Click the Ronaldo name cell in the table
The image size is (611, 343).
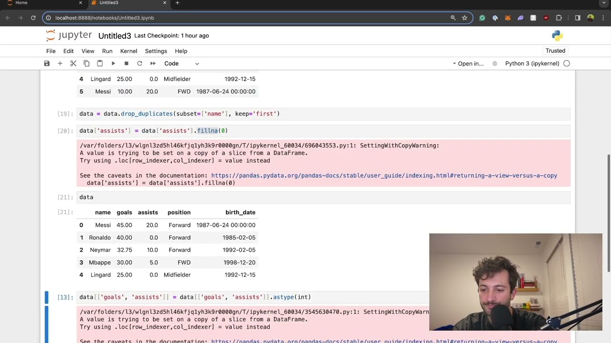100,238
